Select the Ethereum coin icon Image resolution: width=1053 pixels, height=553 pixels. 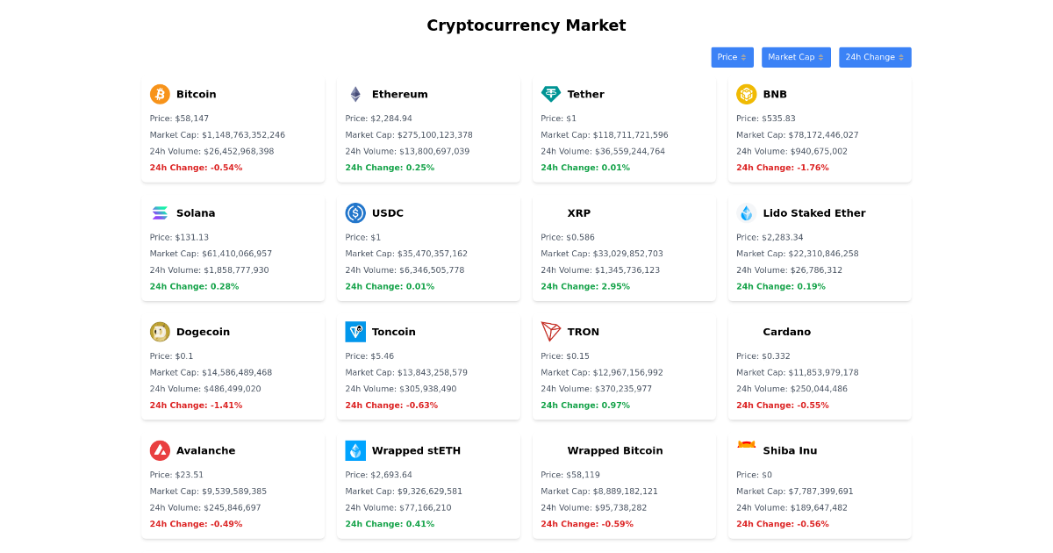pyautogui.click(x=355, y=94)
